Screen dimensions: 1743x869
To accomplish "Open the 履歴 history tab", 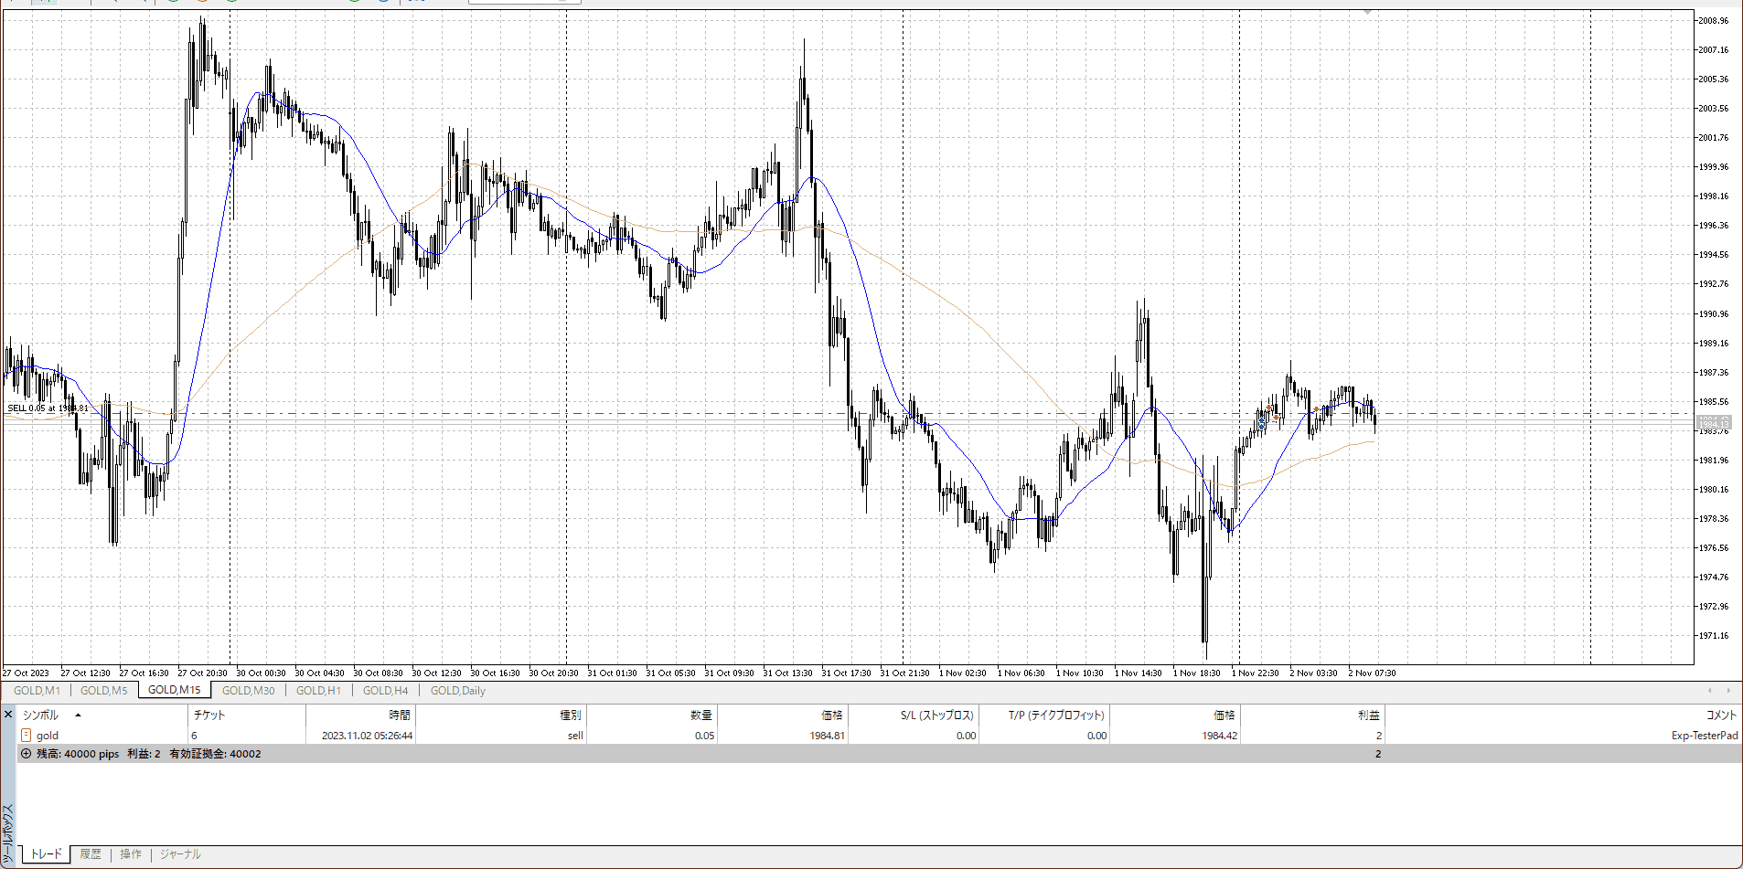I will coord(91,854).
